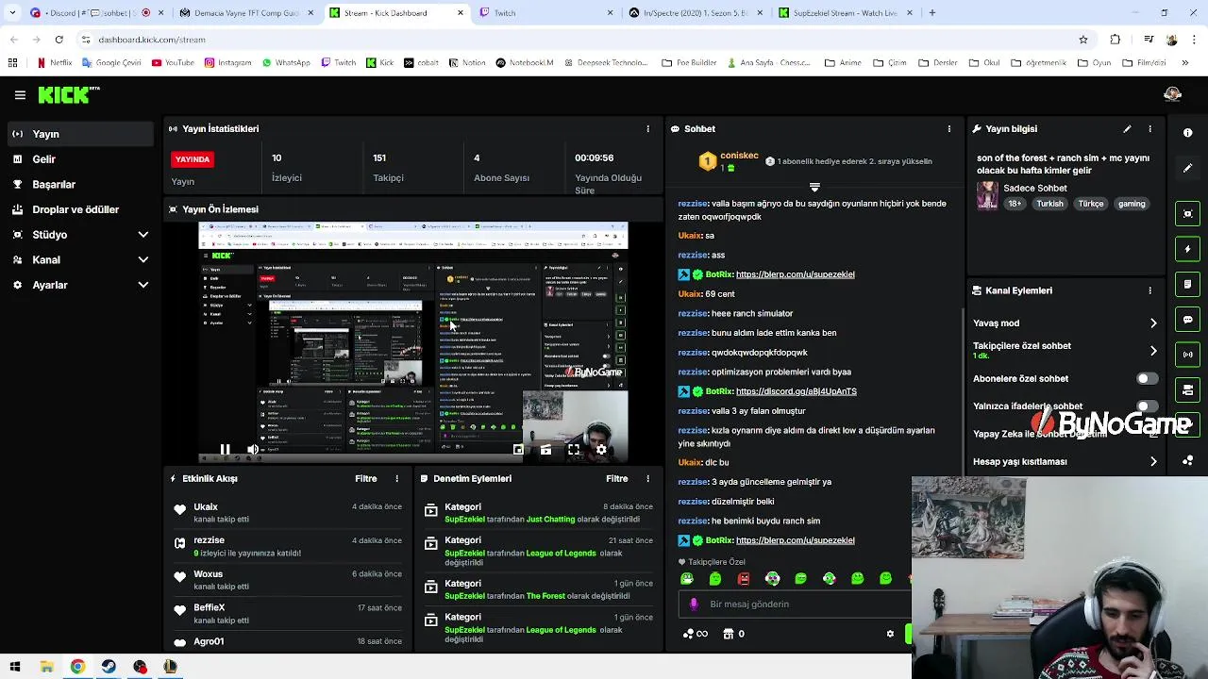Screen dimensions: 1208x679
Task: Expand Takipçilere özel sohbet options
Action: pos(1153,351)
